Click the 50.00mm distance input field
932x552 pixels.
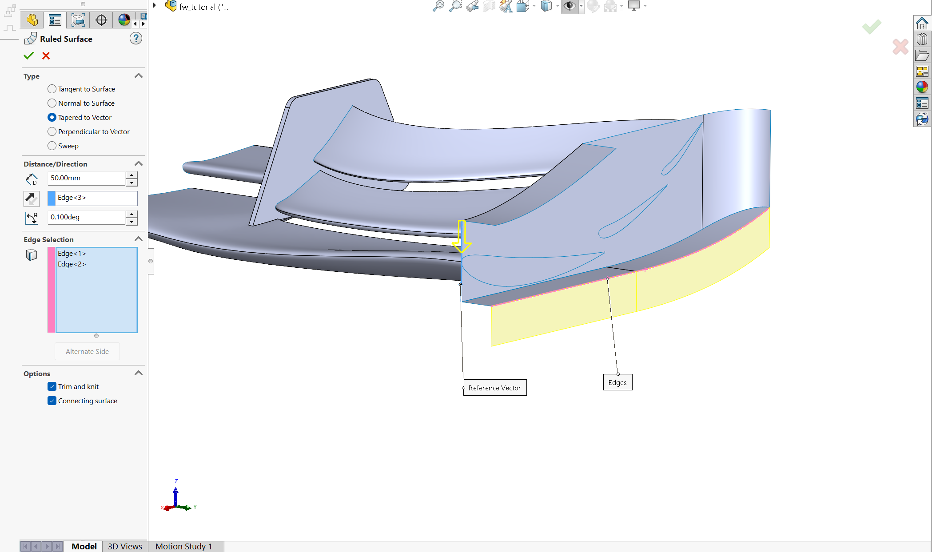click(x=86, y=178)
